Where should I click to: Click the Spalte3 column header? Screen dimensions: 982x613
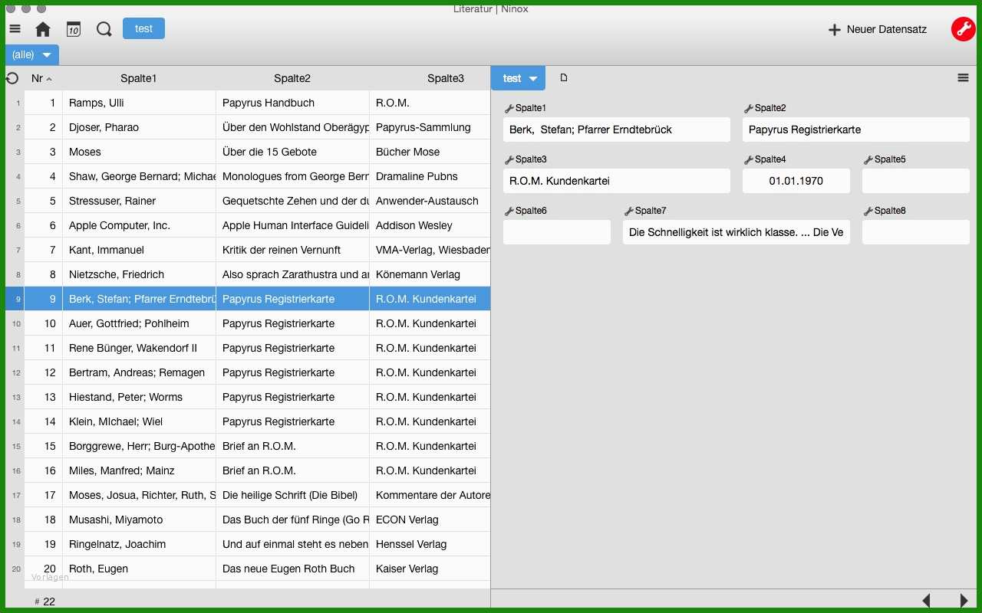click(x=446, y=78)
